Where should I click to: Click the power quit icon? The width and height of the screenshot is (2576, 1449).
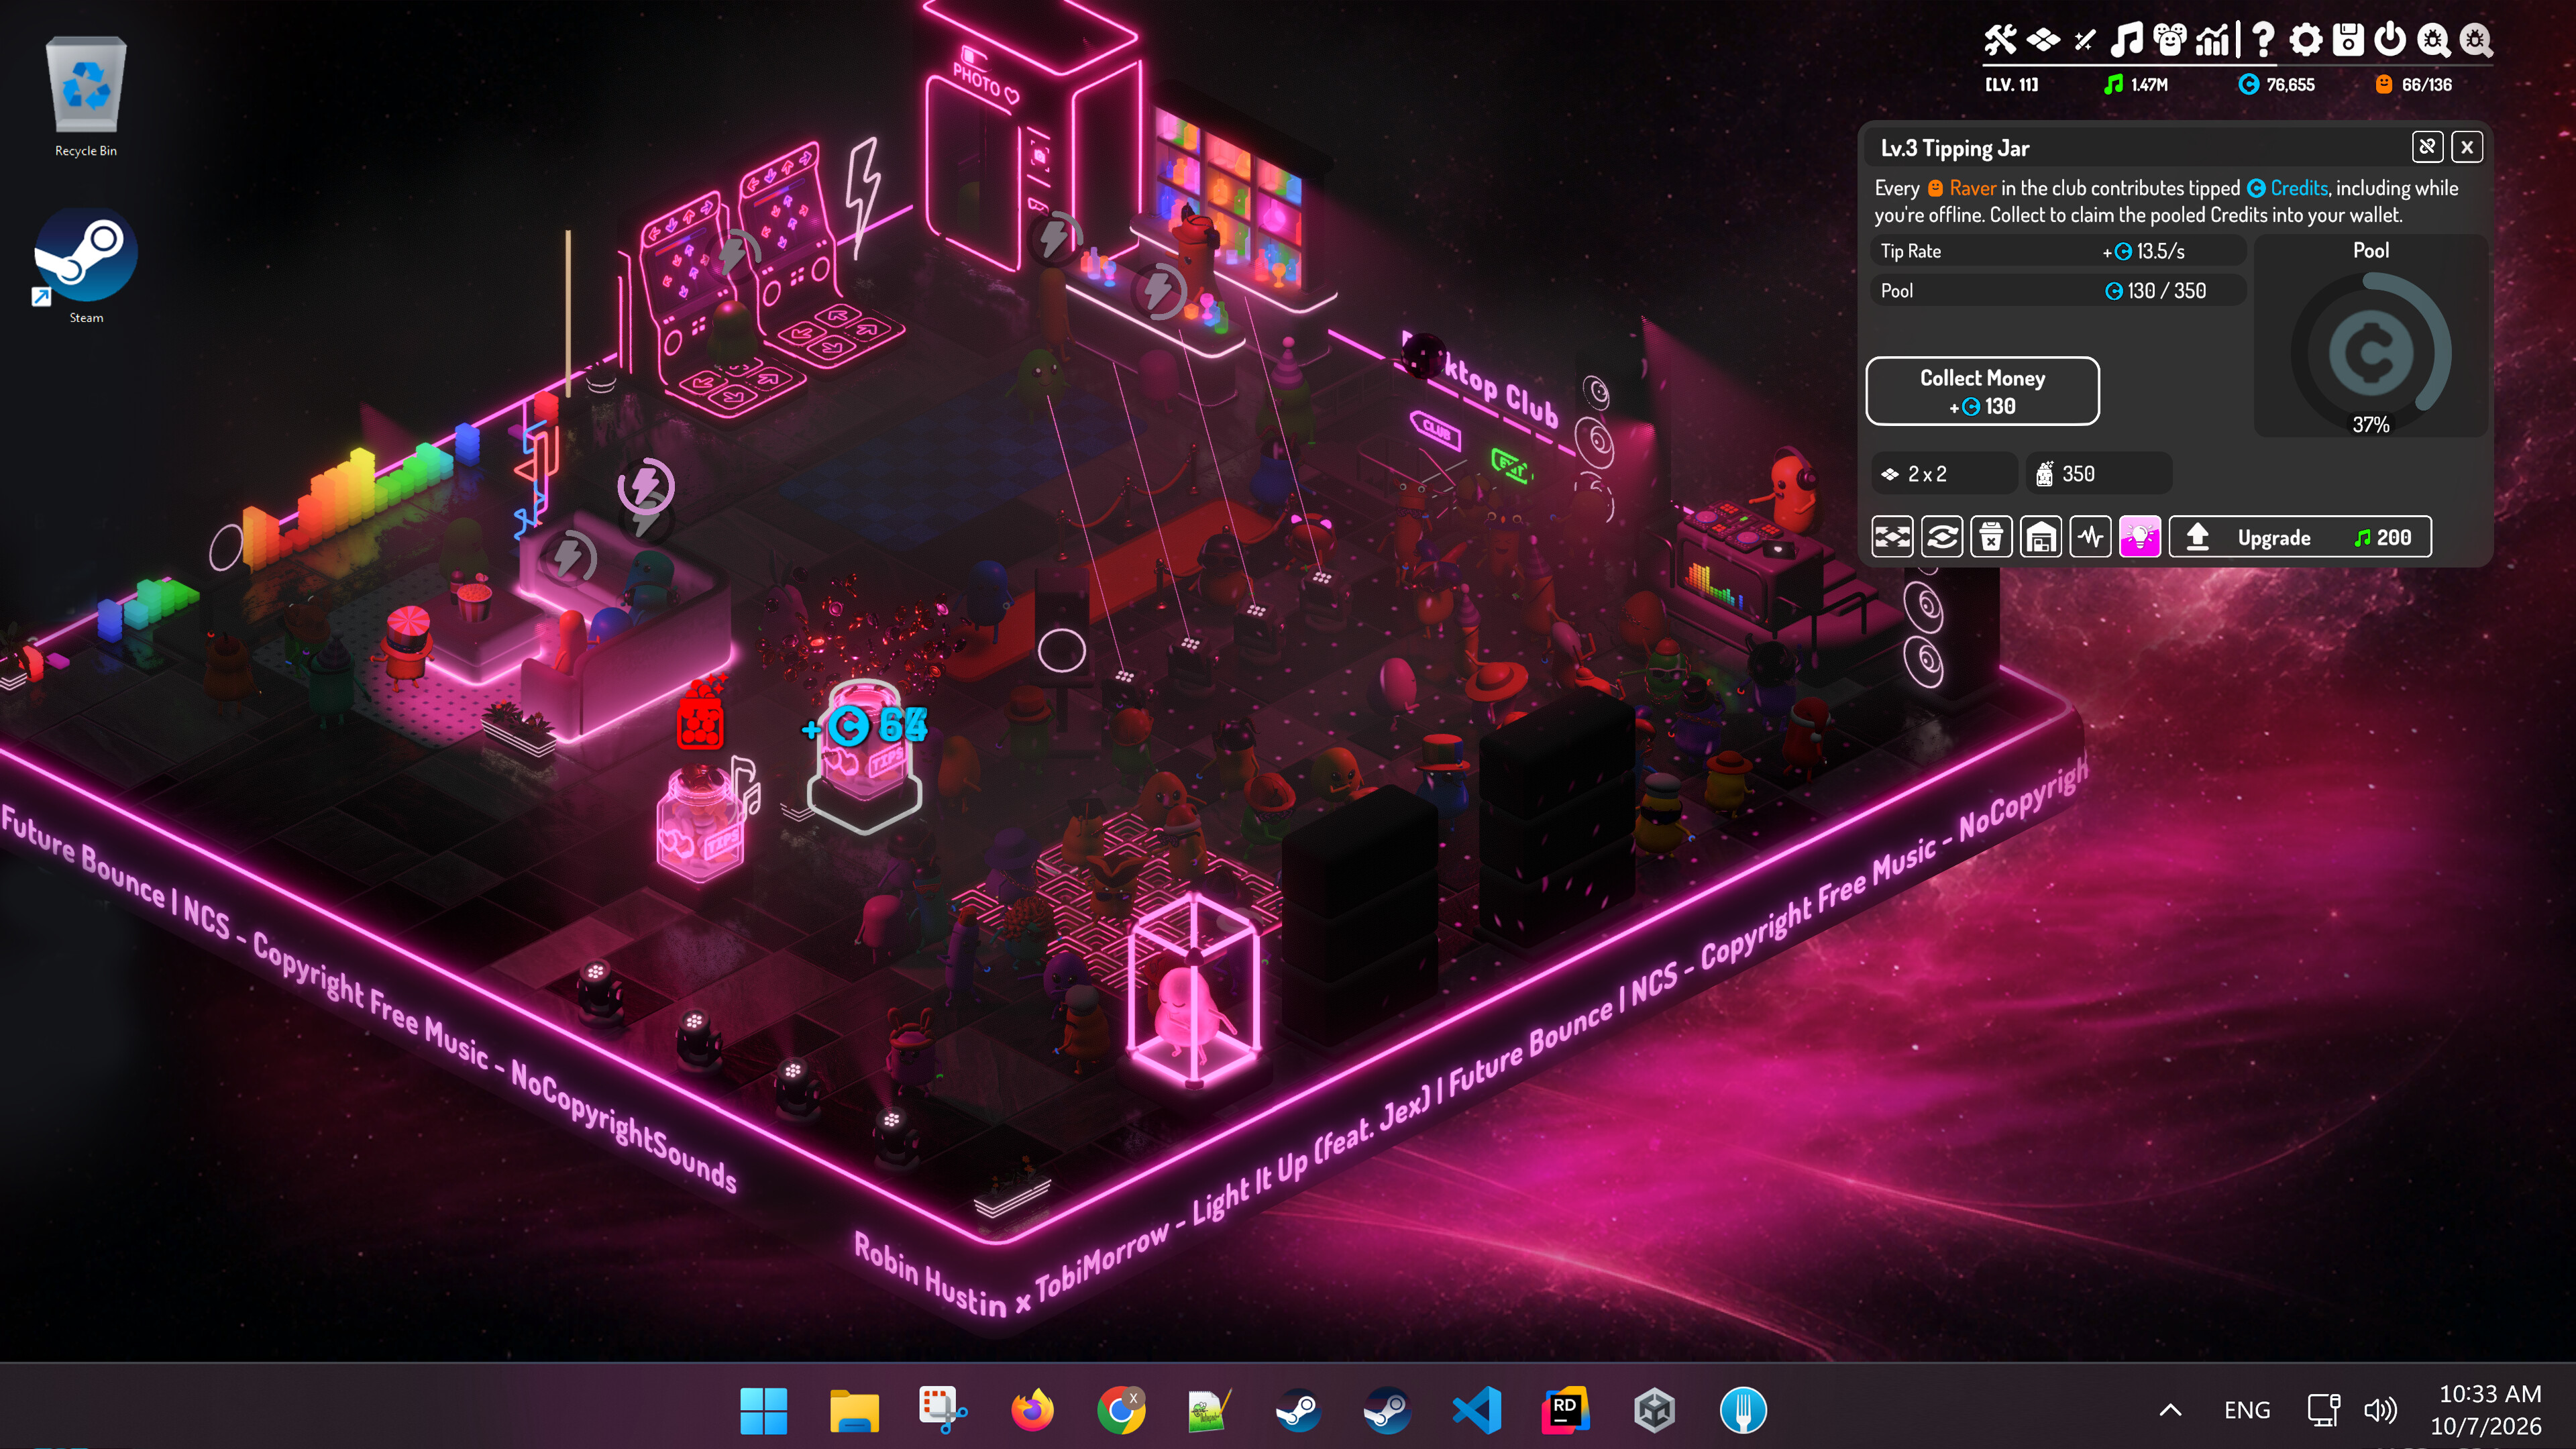[x=2390, y=40]
